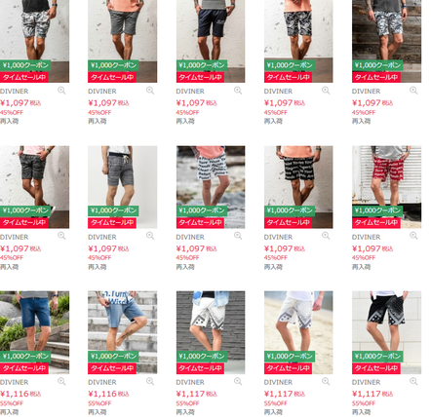
Task: Click magnifier under gray striped drawstring shorts
Action: tap(150, 236)
